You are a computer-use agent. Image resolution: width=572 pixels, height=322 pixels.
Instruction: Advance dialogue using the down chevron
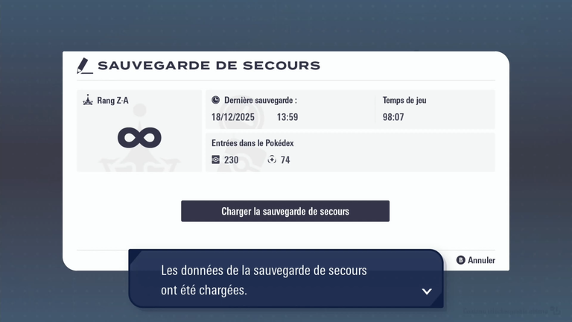(x=427, y=291)
